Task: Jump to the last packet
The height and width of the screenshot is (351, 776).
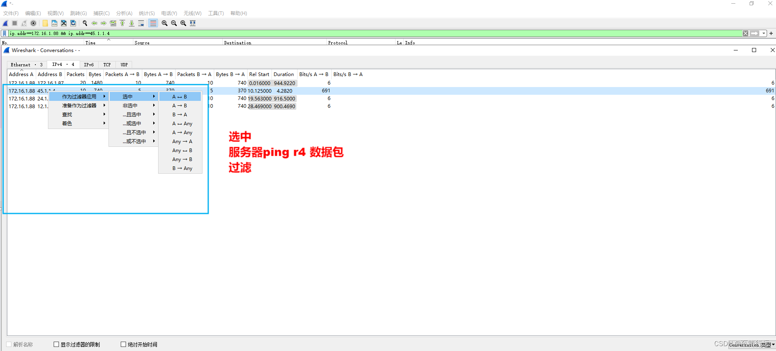Action: coord(132,23)
